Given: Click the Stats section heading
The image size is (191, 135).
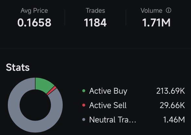Looking at the screenshot, I should (18, 67).
